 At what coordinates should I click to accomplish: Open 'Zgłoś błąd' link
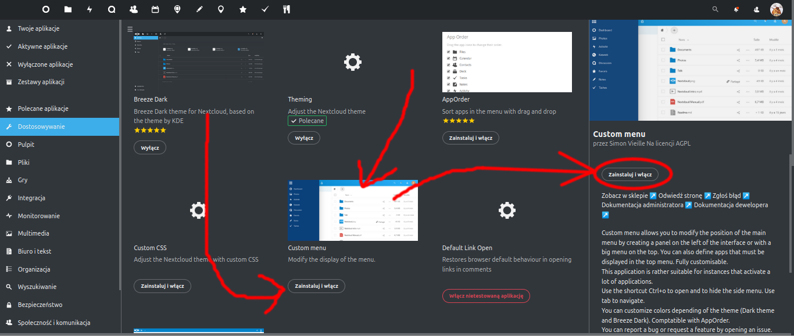tap(732, 196)
